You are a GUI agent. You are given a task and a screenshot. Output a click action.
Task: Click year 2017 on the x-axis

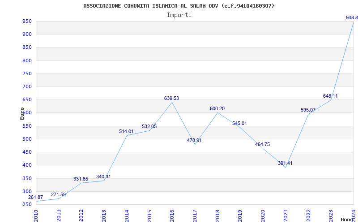tap(195, 216)
